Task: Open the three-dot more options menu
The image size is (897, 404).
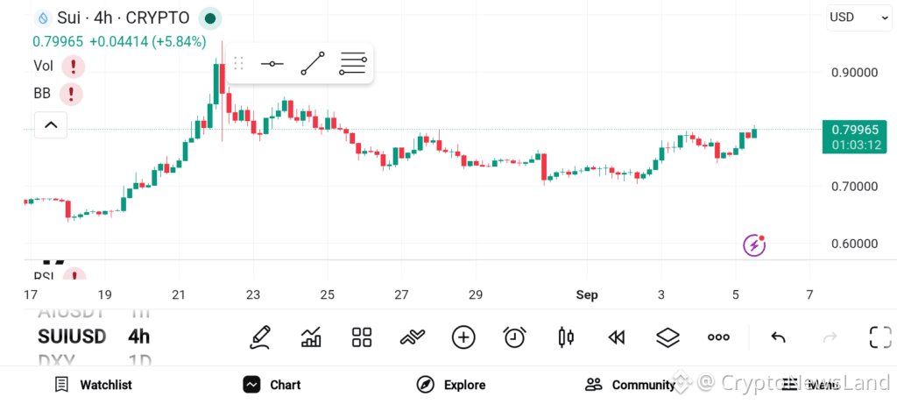Action: click(718, 337)
